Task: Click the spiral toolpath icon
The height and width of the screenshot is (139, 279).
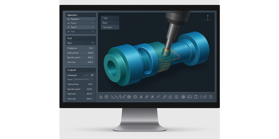Action: [x=129, y=97]
